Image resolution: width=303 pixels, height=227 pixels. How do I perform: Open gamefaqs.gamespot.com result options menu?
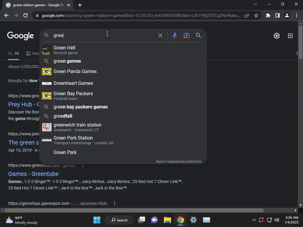[115, 203]
